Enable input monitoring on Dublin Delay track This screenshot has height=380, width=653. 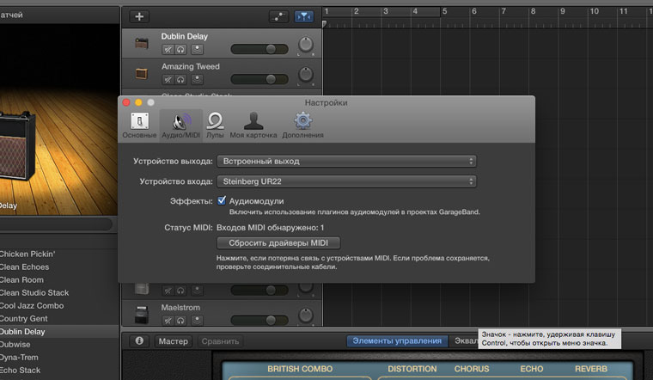(x=197, y=50)
